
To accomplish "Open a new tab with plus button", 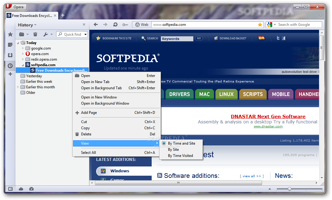I will point(63,15).
